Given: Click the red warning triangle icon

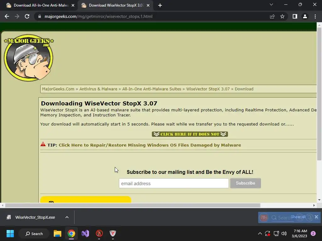Looking at the screenshot, I should [43, 144].
